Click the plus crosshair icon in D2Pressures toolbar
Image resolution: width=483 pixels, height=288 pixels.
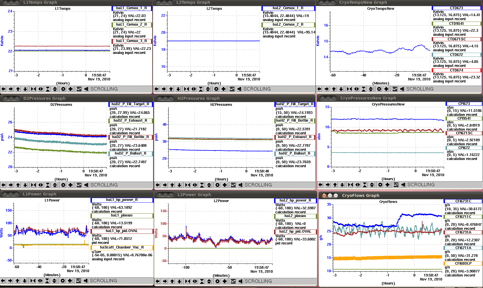click(71, 185)
